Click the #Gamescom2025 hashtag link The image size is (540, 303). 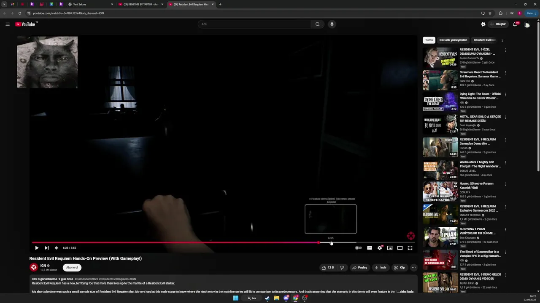point(86,279)
